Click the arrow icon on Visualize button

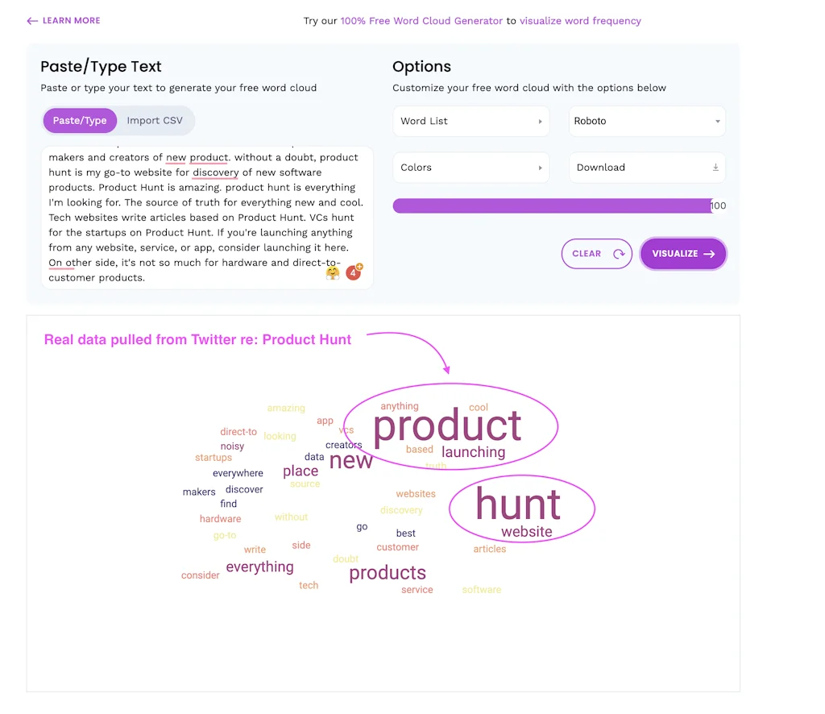click(x=709, y=254)
